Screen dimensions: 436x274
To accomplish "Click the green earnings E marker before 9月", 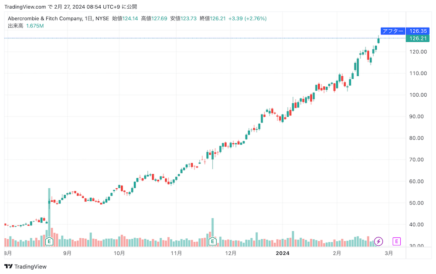I will coord(49,241).
